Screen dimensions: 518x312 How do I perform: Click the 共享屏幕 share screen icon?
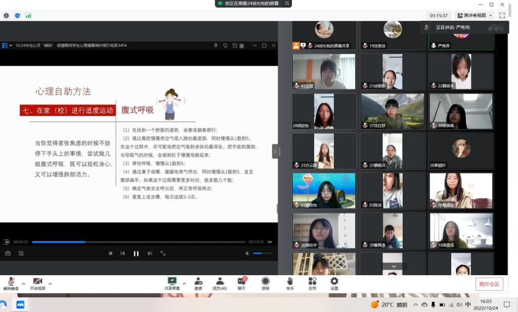(x=172, y=282)
